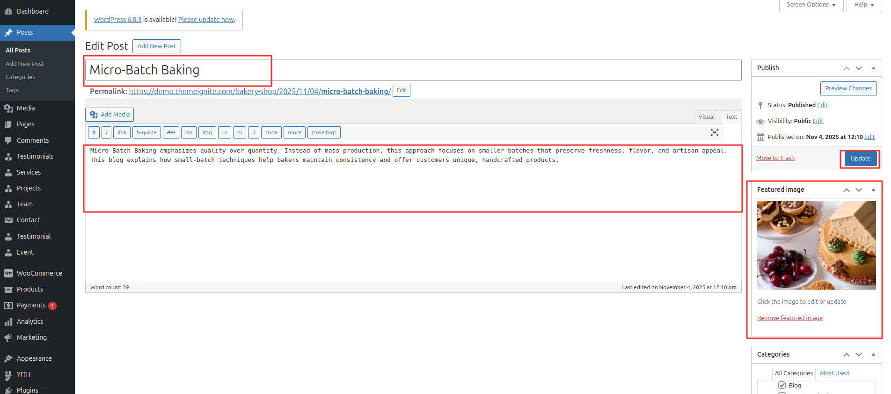Click the Event person icon

(8, 252)
